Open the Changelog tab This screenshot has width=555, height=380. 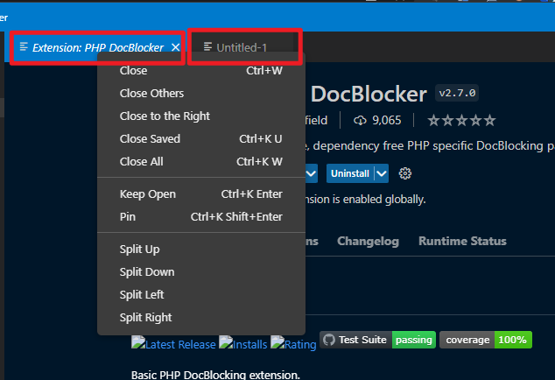tap(368, 241)
